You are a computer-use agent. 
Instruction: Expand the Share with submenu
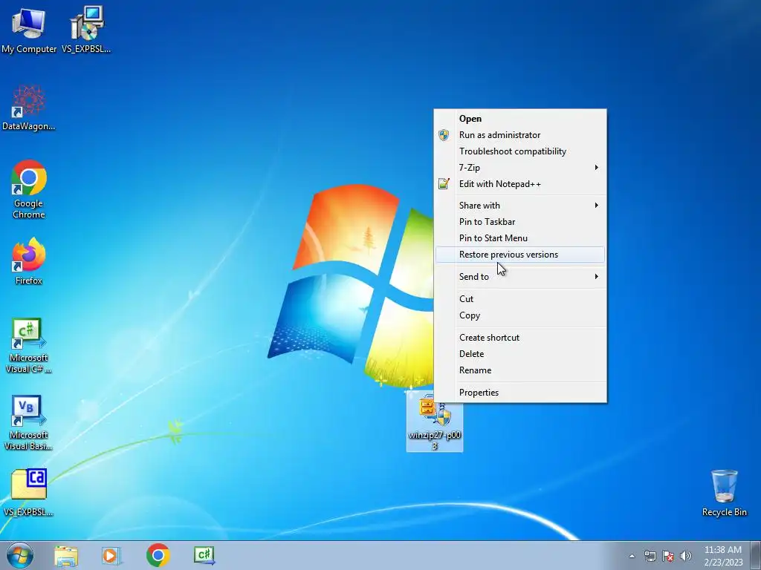point(519,206)
